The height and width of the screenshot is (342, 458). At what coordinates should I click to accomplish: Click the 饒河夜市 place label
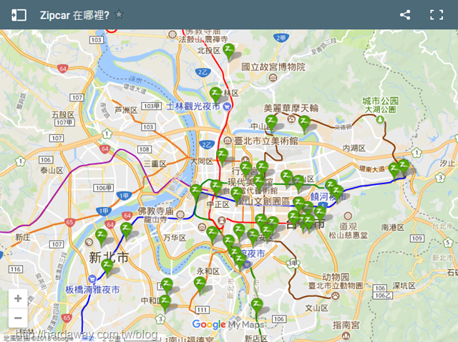click(x=328, y=196)
